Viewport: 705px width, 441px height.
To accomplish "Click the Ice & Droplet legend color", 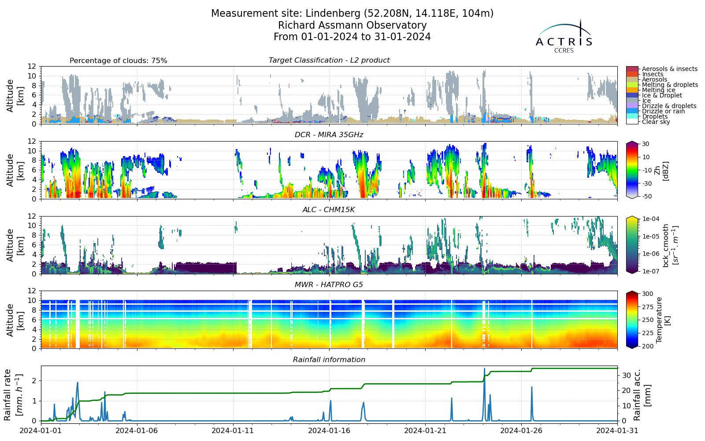I will pyautogui.click(x=632, y=95).
